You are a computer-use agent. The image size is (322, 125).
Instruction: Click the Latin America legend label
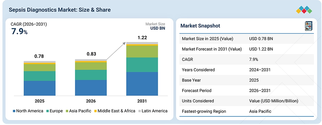(x=155, y=111)
